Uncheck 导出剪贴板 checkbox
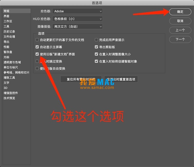This screenshot has width=194, height=167. 96,47
